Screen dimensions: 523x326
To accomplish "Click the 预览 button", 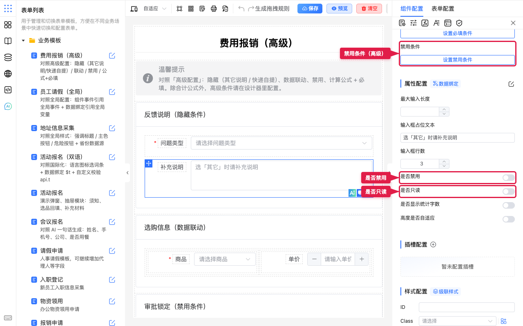I will [x=339, y=9].
